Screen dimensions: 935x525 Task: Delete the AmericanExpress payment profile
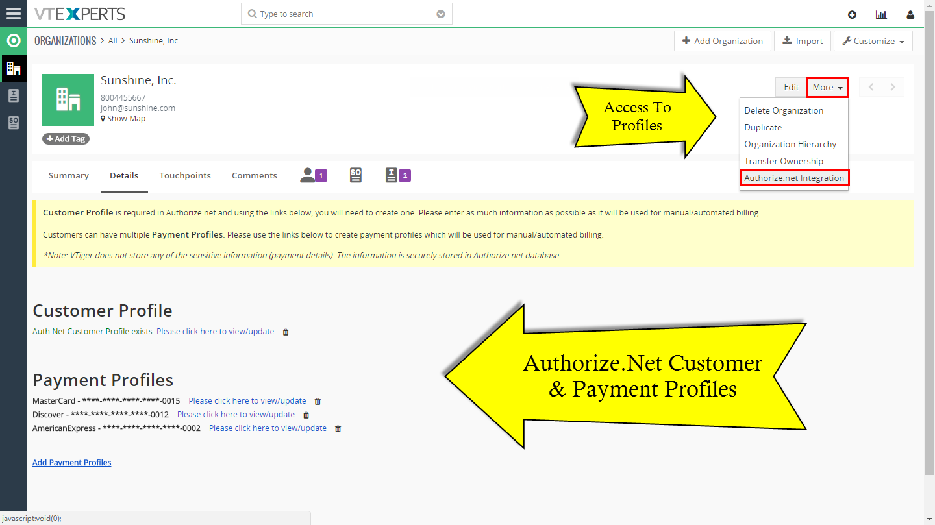pyautogui.click(x=338, y=429)
